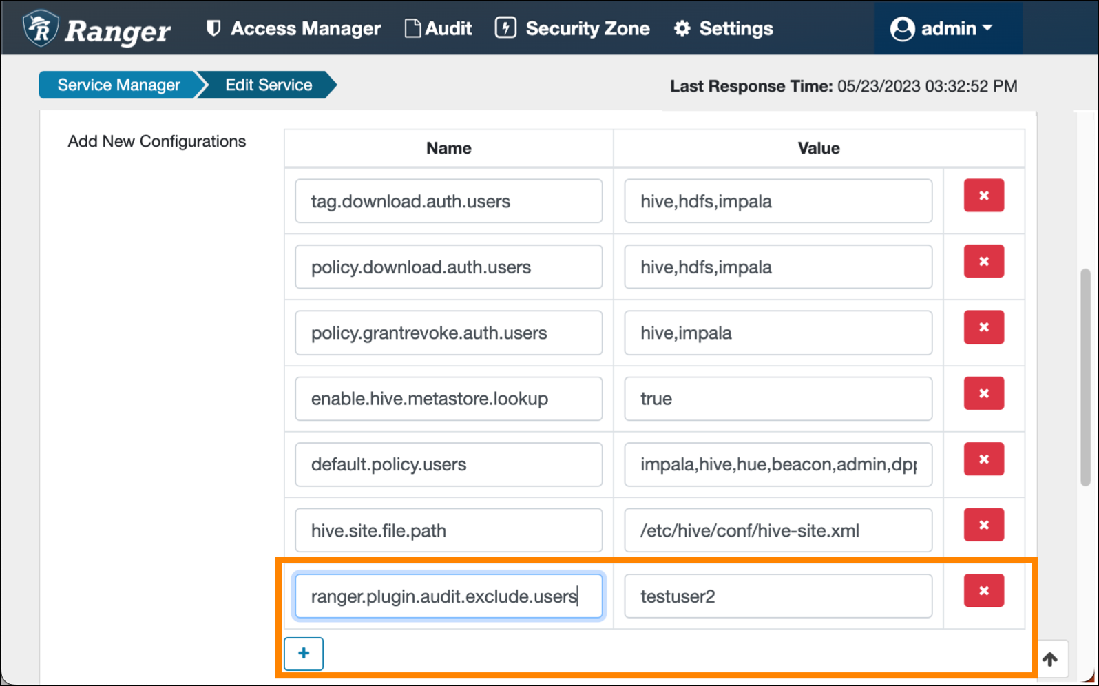Screen dimensions: 1099x686
Task: Delete the tag.download.auth.users configuration row
Action: coord(983,196)
